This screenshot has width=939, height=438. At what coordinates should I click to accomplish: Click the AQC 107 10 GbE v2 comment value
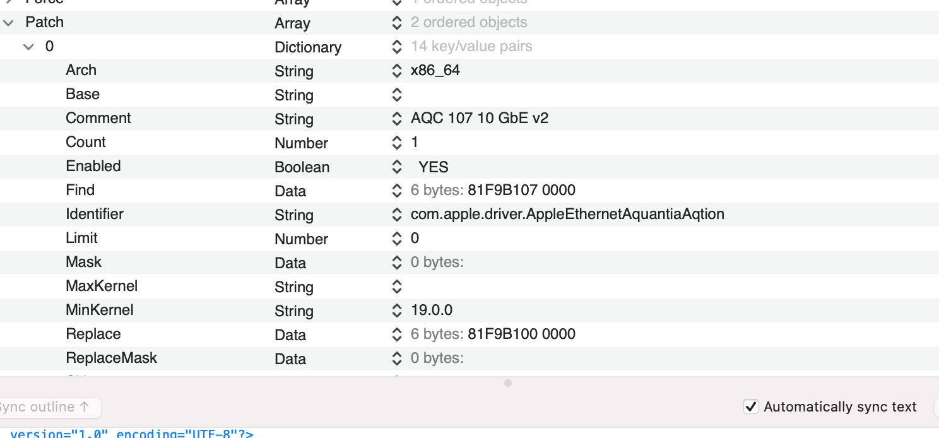click(x=479, y=118)
